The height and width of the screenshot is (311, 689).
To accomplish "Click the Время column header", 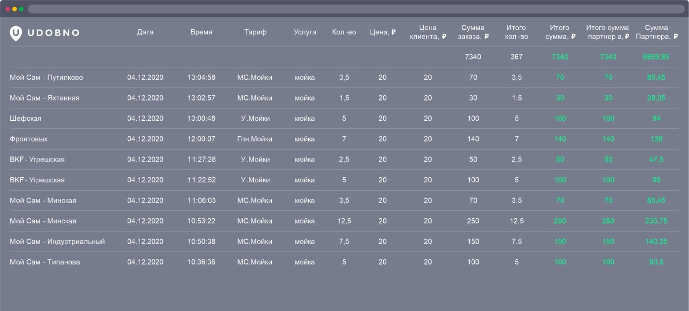I will (201, 32).
